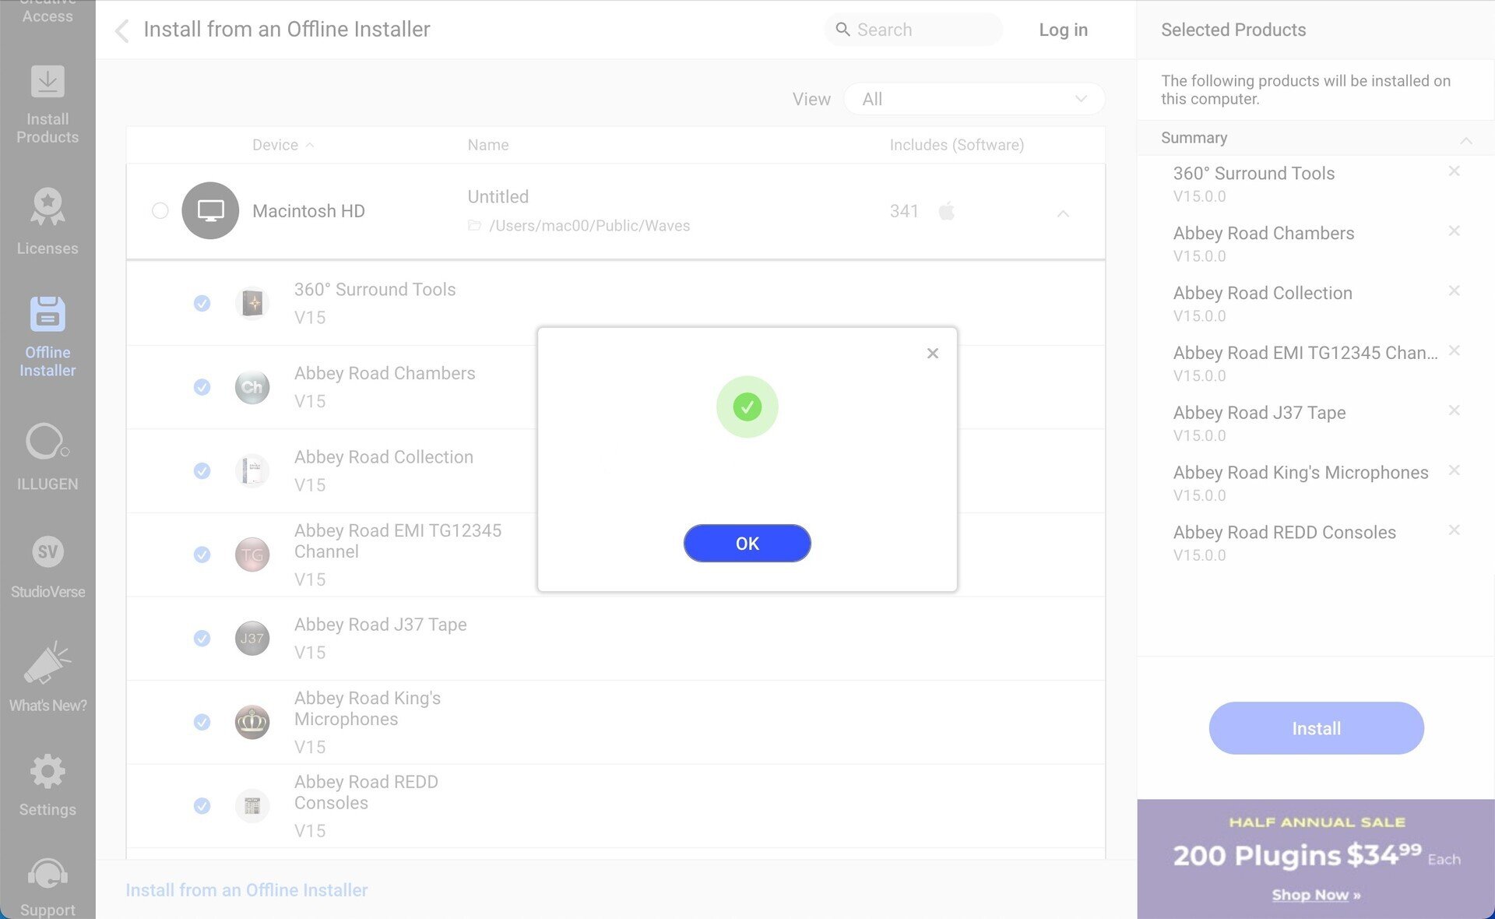Open the View filter dropdown

pos(974,99)
